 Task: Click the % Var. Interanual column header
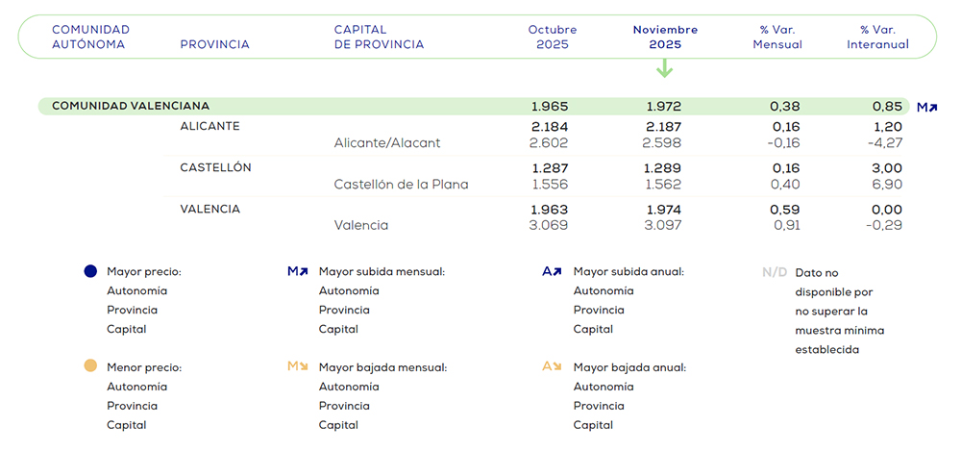click(x=877, y=37)
